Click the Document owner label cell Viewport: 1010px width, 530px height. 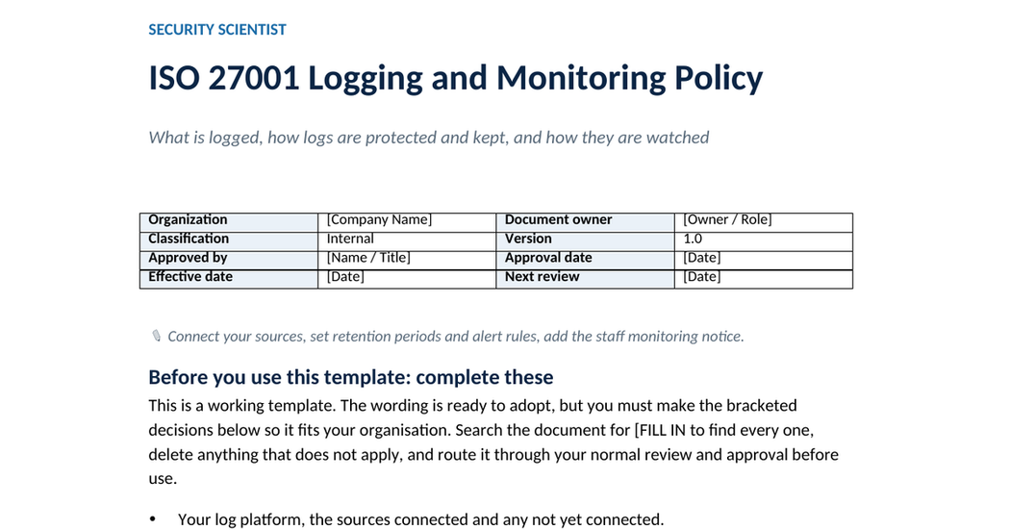coord(585,219)
